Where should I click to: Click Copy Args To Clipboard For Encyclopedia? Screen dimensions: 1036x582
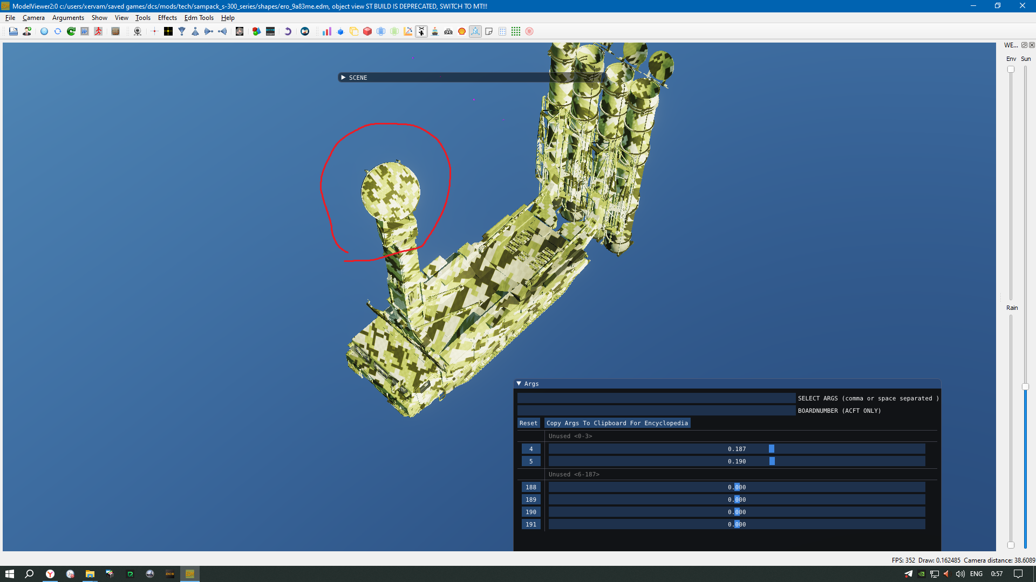pyautogui.click(x=617, y=423)
